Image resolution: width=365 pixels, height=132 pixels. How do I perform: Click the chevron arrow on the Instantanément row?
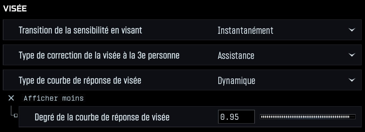click(352, 30)
